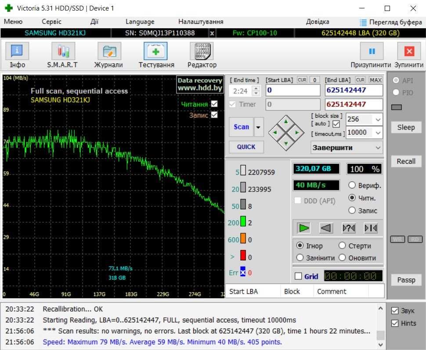Open the Language menu
426x350 pixels.
[140, 22]
